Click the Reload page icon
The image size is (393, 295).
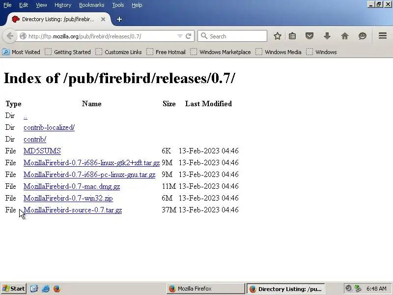click(x=189, y=36)
